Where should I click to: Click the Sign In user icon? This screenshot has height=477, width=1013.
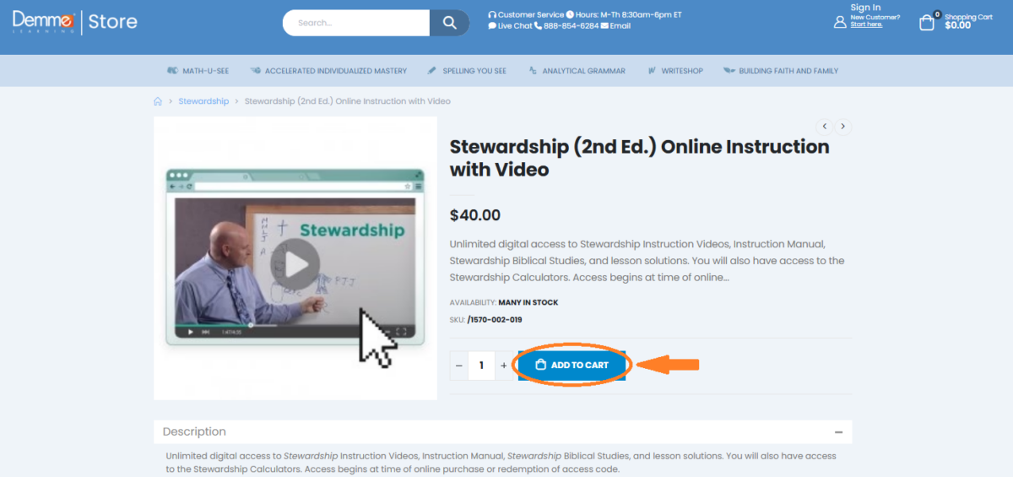tap(840, 22)
